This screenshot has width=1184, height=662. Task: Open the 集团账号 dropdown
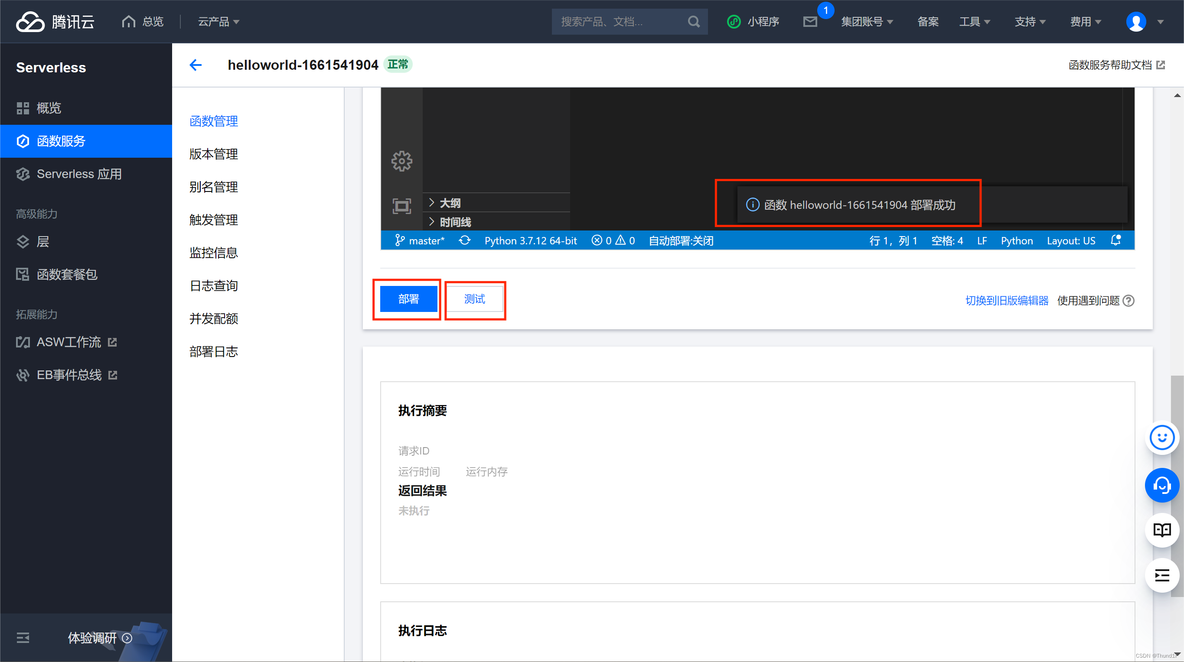[x=867, y=22]
